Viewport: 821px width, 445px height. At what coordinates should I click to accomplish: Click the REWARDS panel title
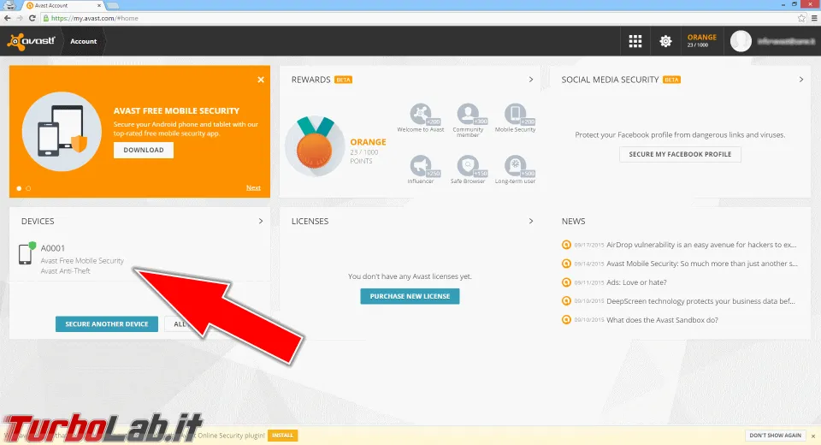(x=311, y=80)
